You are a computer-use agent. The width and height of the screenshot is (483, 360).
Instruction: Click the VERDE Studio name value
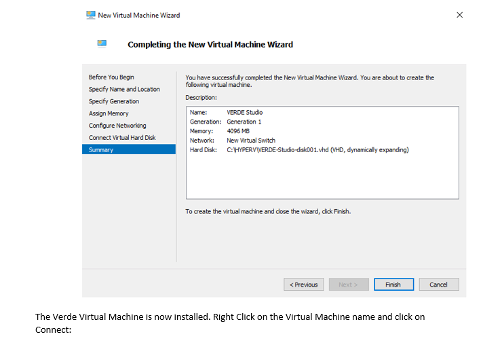tap(245, 112)
